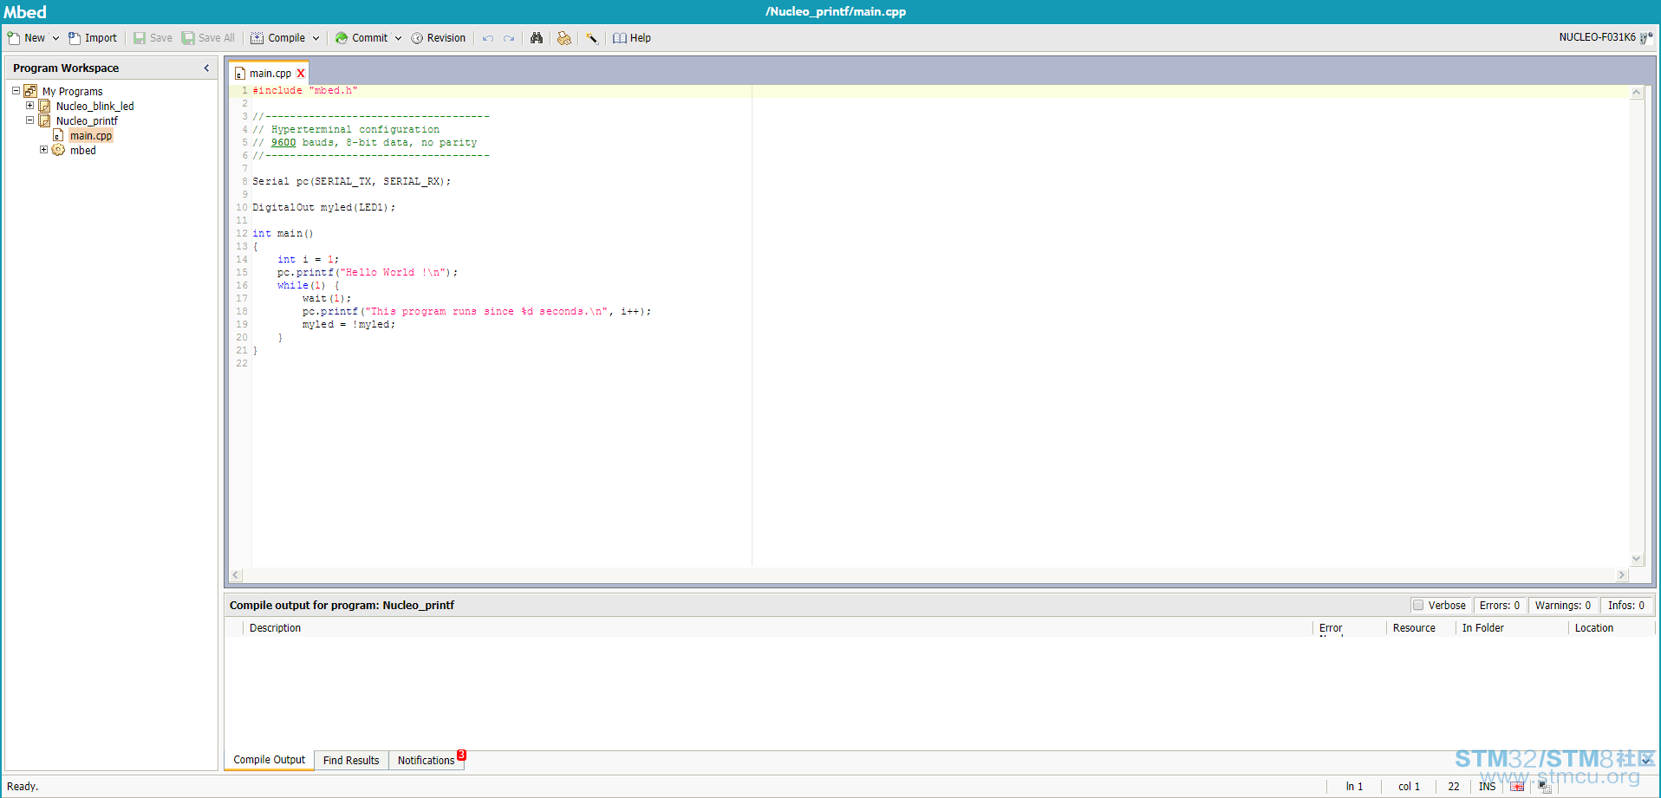1661x798 pixels.
Task: Click the format code wand icon
Action: tap(592, 38)
